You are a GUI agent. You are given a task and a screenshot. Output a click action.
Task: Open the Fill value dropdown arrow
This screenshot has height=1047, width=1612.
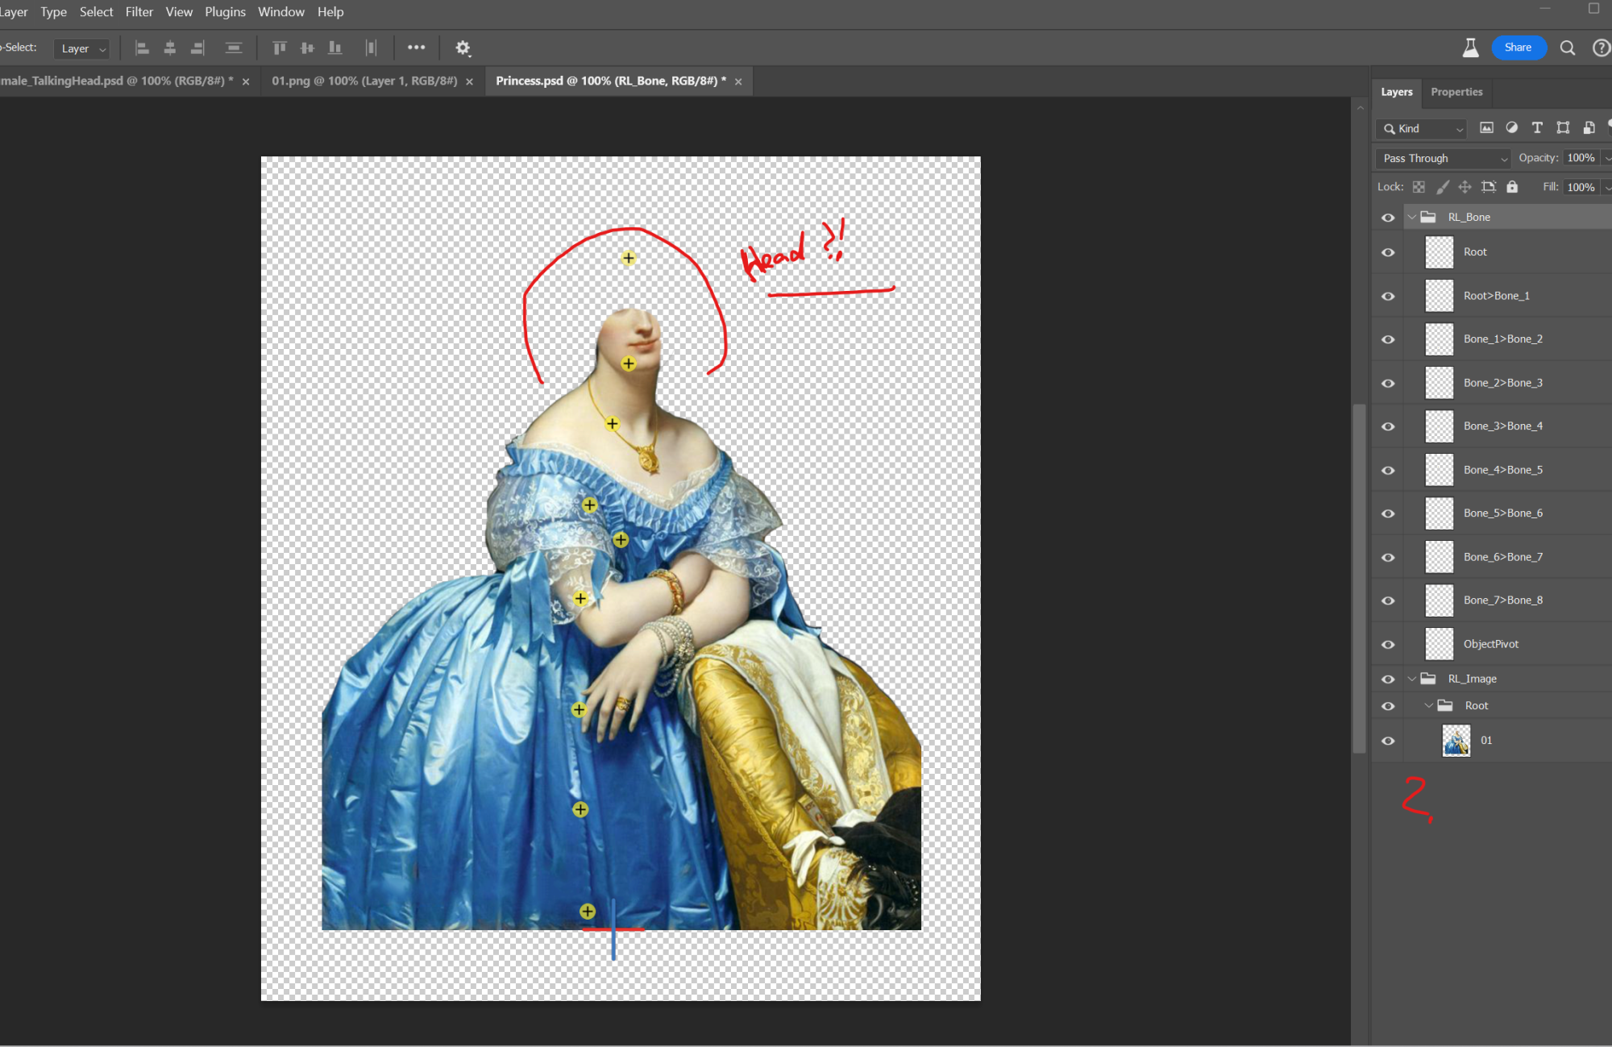[1607, 188]
